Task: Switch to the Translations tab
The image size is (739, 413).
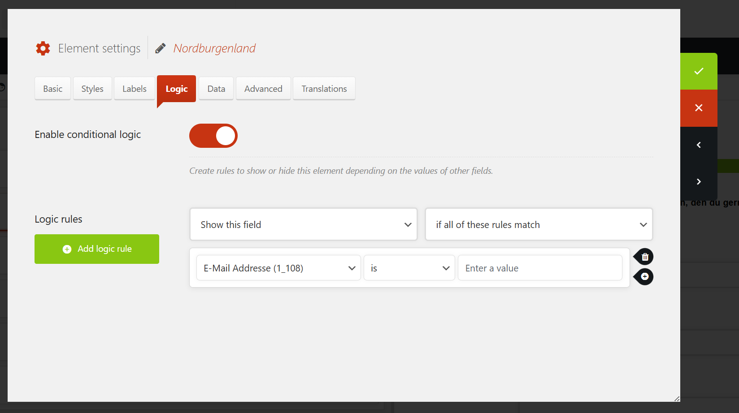Action: pyautogui.click(x=324, y=89)
